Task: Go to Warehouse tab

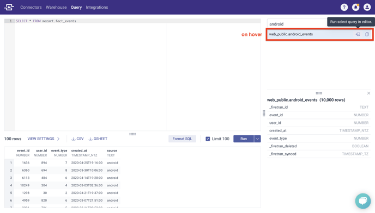Action: pyautogui.click(x=56, y=8)
